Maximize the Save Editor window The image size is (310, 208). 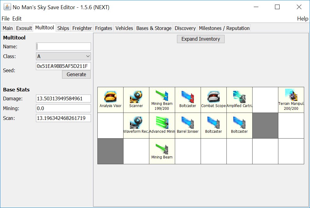(277, 7)
